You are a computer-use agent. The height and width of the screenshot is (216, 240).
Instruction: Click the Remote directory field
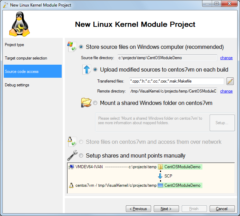[x=173, y=91]
